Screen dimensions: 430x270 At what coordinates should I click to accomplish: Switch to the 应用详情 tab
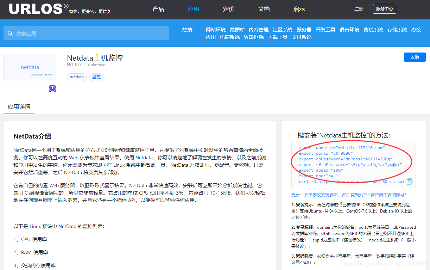[19, 107]
